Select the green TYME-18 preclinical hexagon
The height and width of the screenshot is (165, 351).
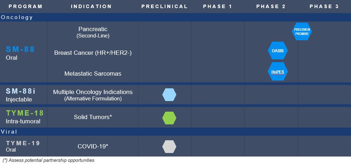click(169, 118)
